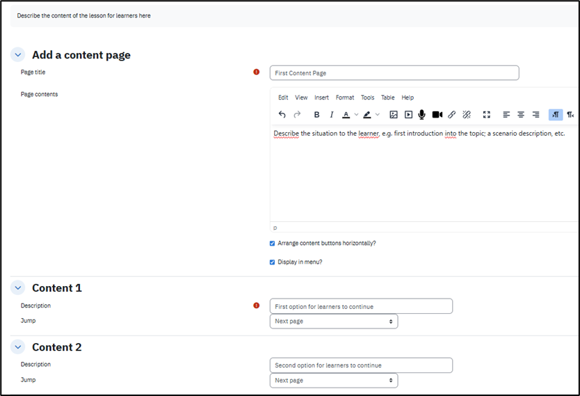The width and height of the screenshot is (580, 396).
Task: Center align text in the editor
Action: [521, 115]
